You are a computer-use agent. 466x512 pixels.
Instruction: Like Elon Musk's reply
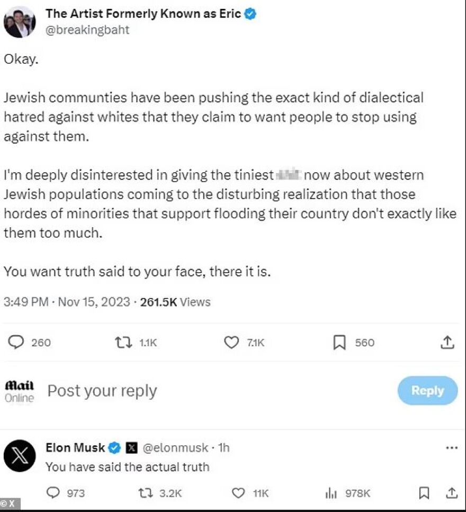coord(239,493)
